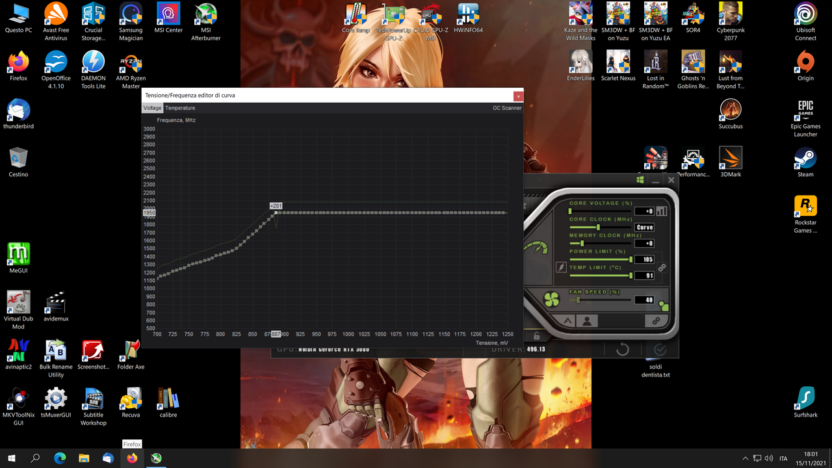832x468 pixels.
Task: Click the 887 voltage axis marker
Action: (276, 334)
